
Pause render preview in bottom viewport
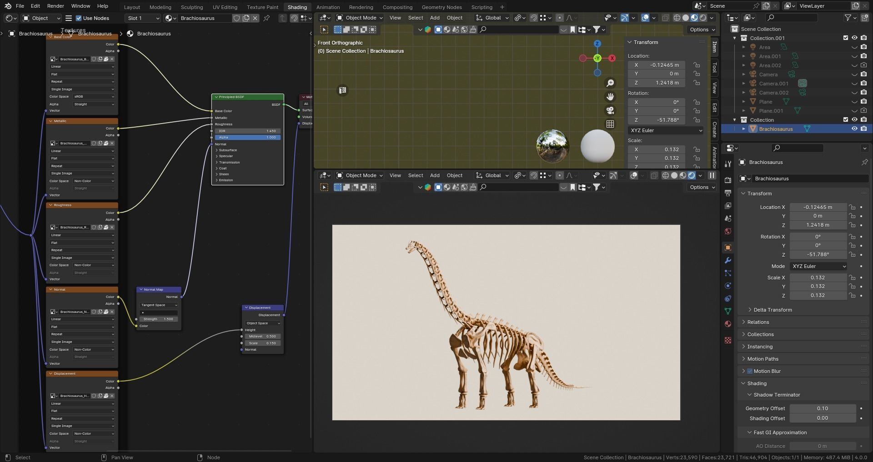click(712, 175)
